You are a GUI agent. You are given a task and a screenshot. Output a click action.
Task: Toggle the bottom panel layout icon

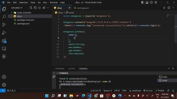coord(147,2)
